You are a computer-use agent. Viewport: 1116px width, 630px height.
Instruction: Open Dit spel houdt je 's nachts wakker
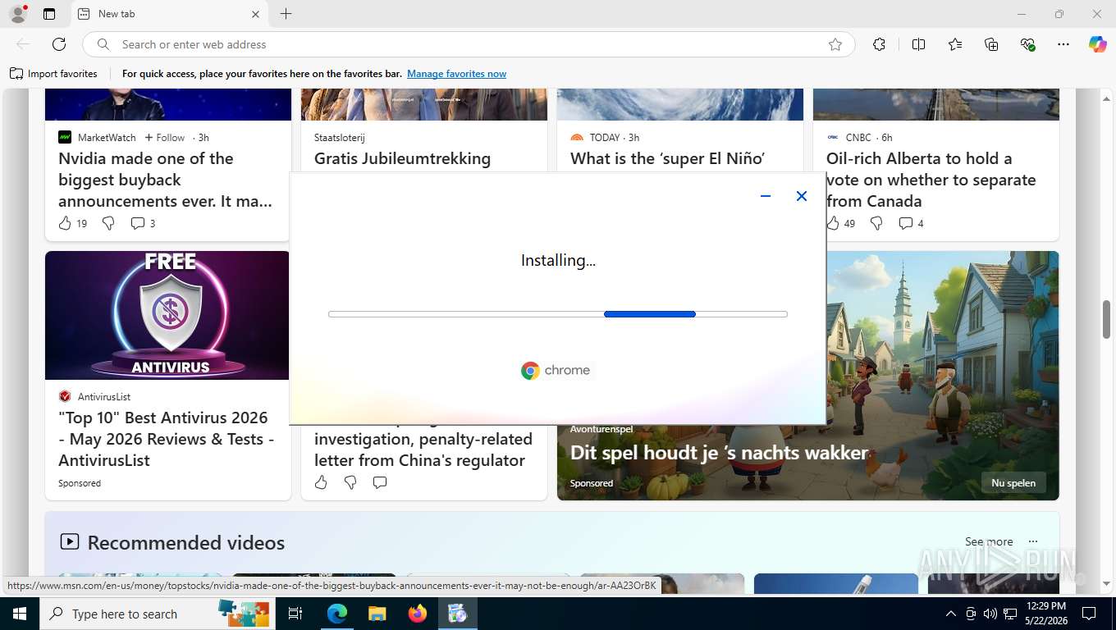point(719,453)
